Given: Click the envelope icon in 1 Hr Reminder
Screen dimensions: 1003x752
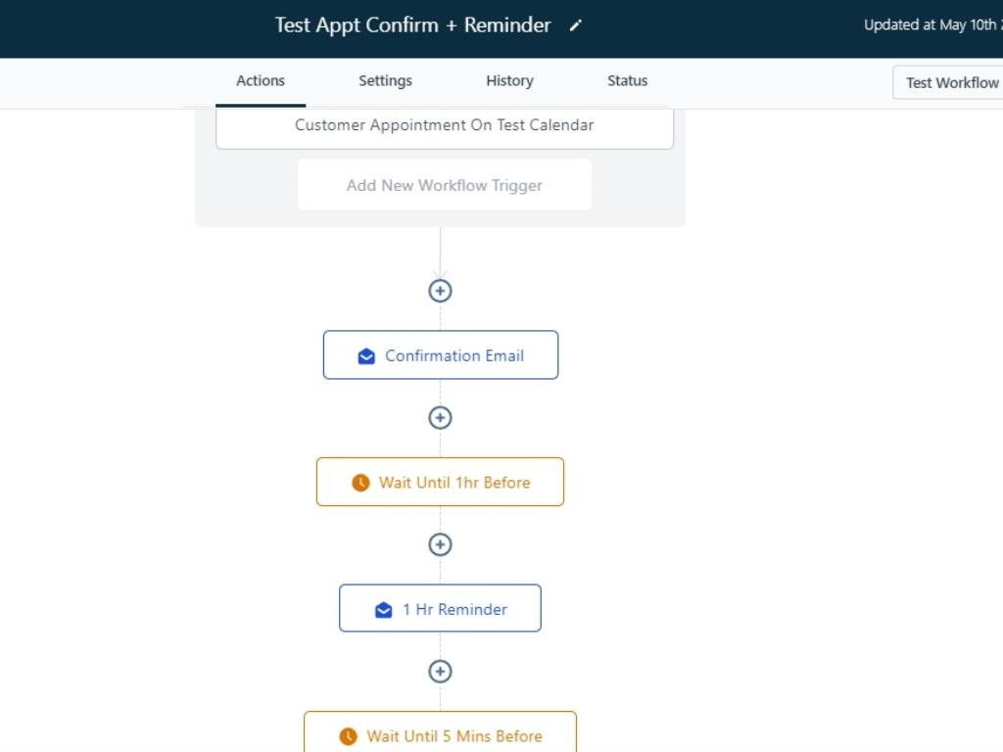Looking at the screenshot, I should pyautogui.click(x=384, y=609).
